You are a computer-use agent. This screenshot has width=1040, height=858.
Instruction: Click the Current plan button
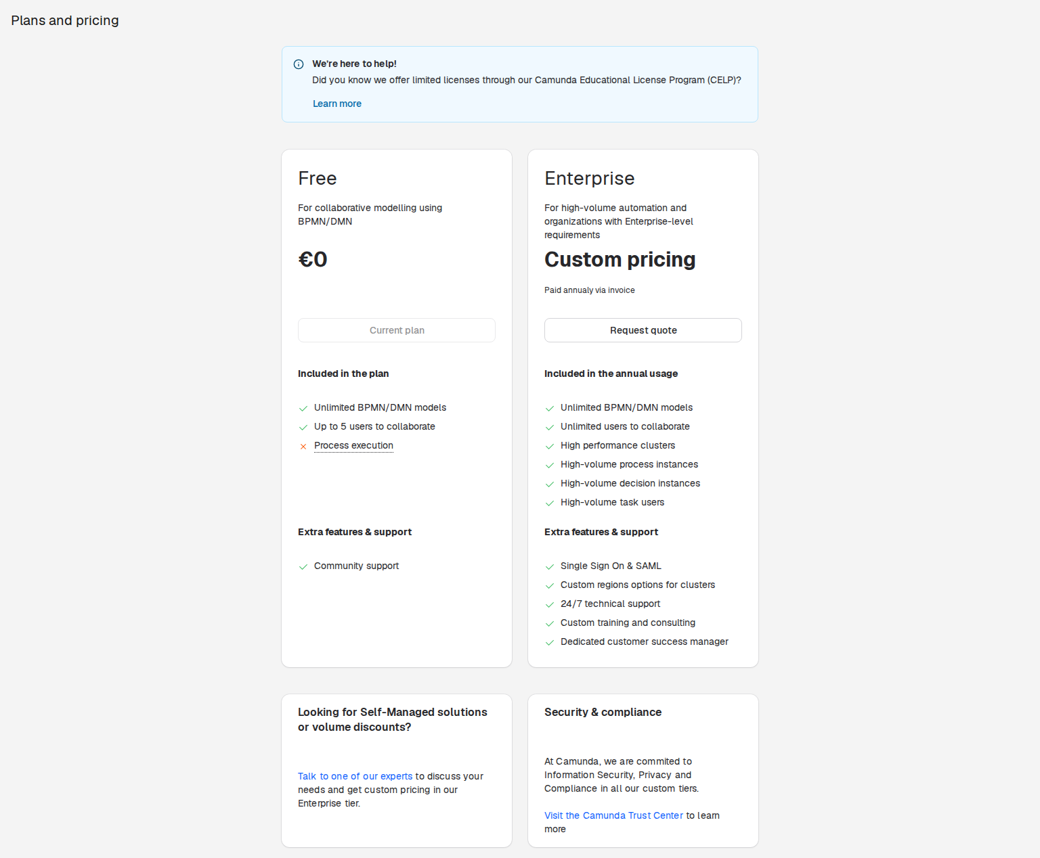point(397,330)
